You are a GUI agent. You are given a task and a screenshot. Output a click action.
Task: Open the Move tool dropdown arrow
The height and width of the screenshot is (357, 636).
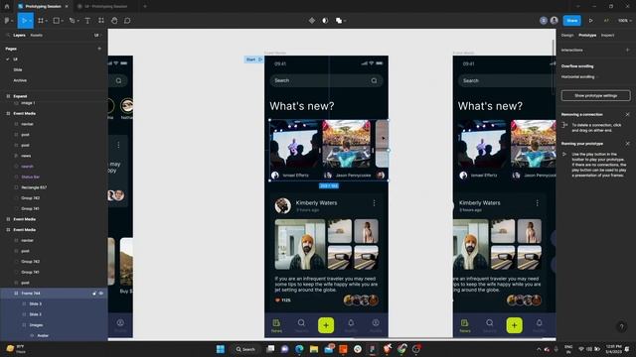click(31, 21)
